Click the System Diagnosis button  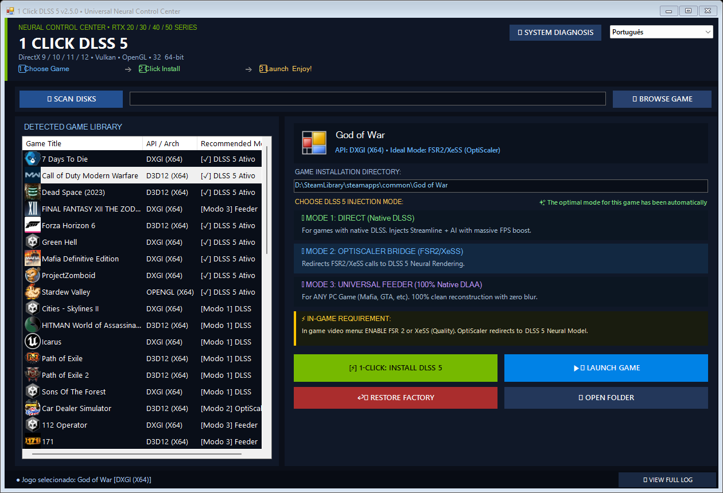[x=555, y=33]
